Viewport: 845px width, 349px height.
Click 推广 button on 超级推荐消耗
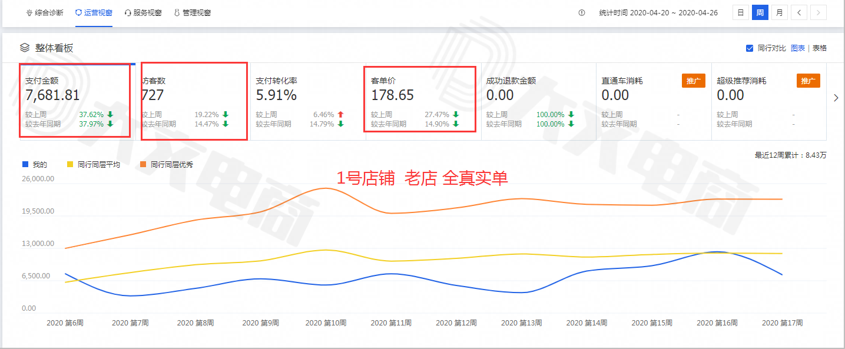coord(808,81)
